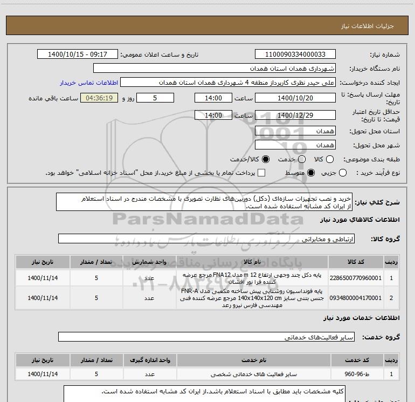415x402 pixels.
Task: Open the اطلاعات تماس خریدار link
Action: point(89,83)
